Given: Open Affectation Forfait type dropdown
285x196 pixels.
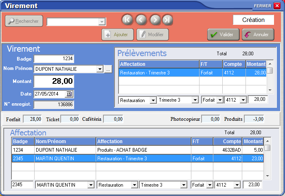Looking at the screenshot, I should point(210,185).
